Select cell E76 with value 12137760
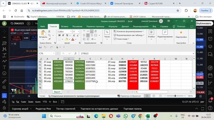 90,81
